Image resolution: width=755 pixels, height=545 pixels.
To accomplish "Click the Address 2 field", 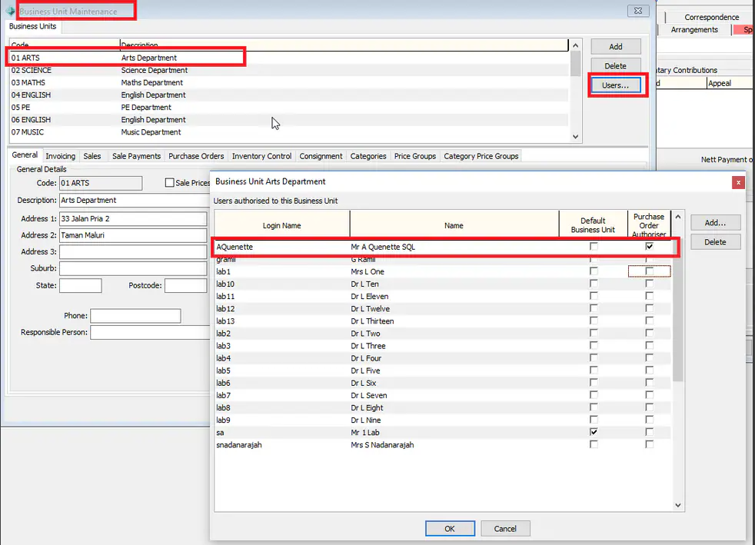I will (x=133, y=235).
